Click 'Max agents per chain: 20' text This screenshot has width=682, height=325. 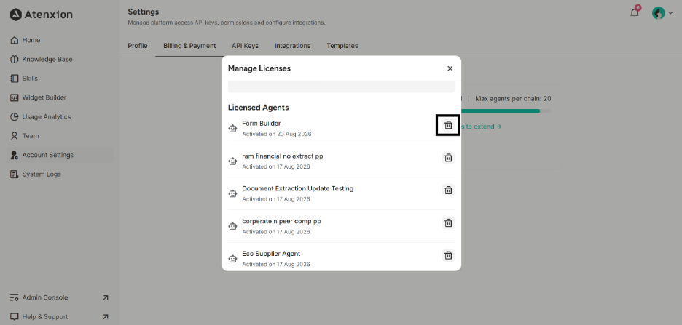point(513,98)
